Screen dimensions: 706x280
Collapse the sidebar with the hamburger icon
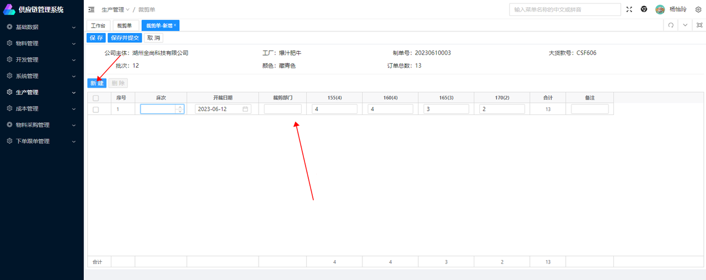(x=92, y=9)
